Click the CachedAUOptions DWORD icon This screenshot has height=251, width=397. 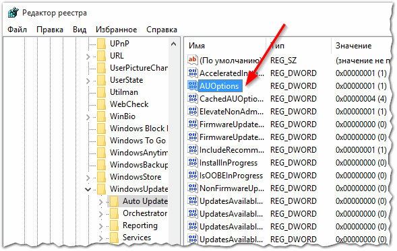tap(192, 98)
